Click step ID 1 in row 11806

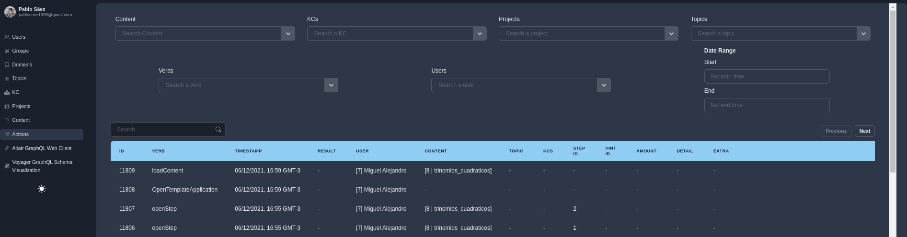[x=574, y=228]
